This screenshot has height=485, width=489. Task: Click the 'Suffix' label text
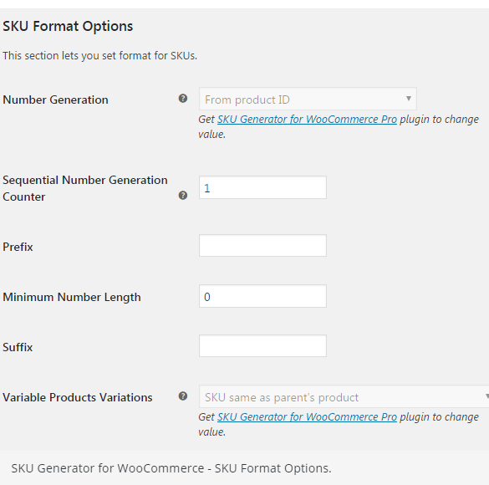18,348
